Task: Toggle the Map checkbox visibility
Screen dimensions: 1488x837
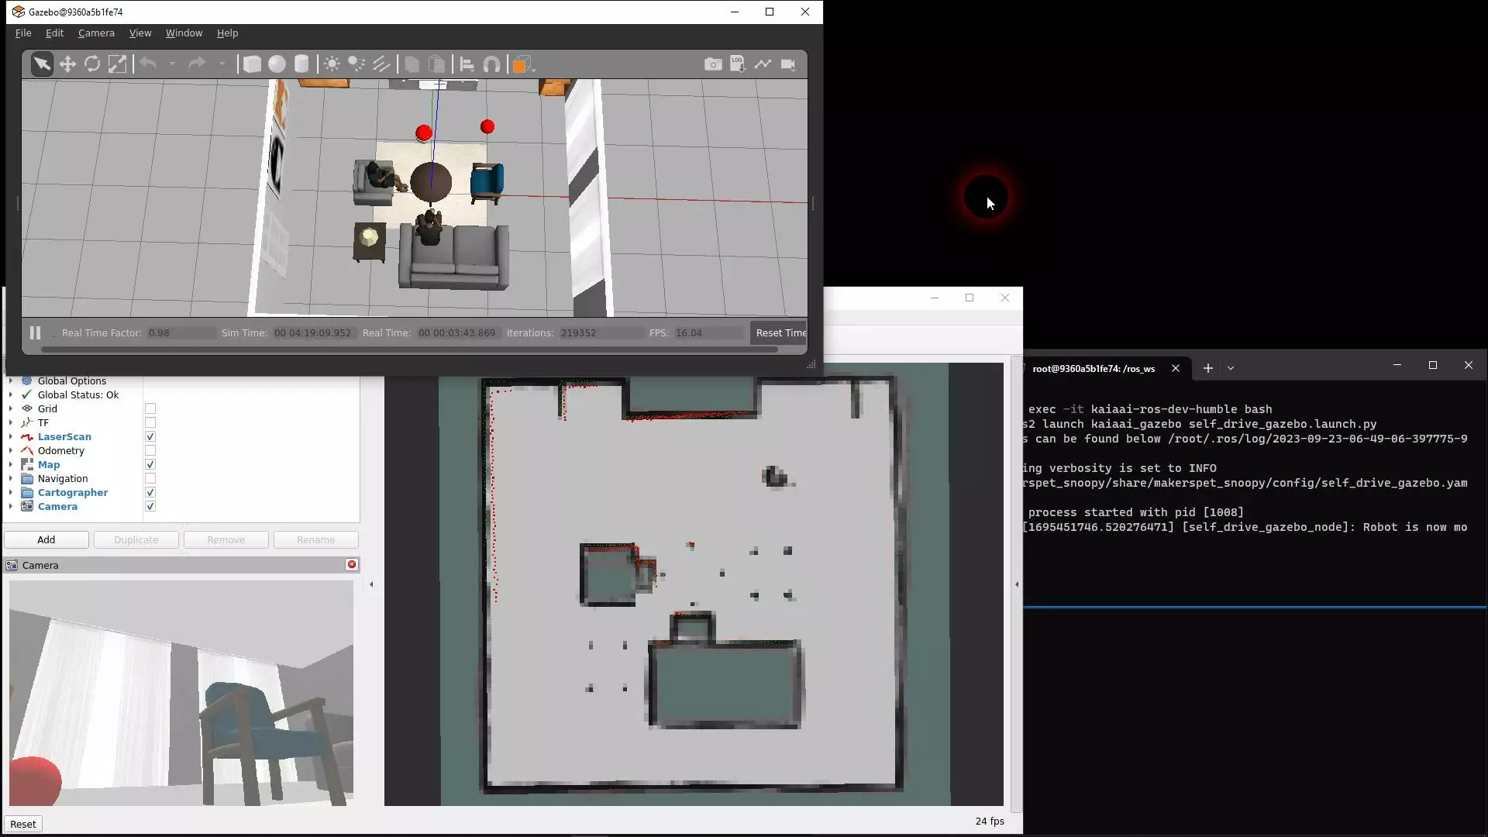Action: (x=150, y=464)
